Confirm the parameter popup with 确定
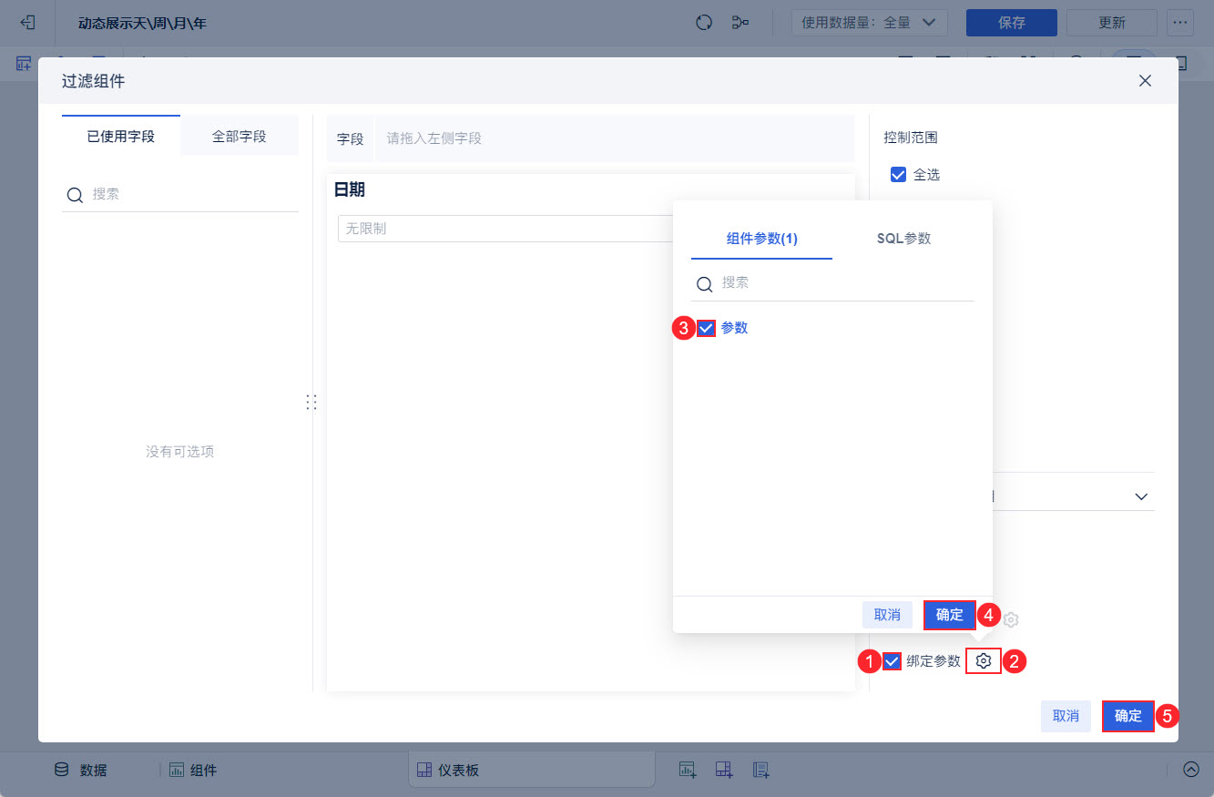This screenshot has height=797, width=1214. (x=950, y=615)
